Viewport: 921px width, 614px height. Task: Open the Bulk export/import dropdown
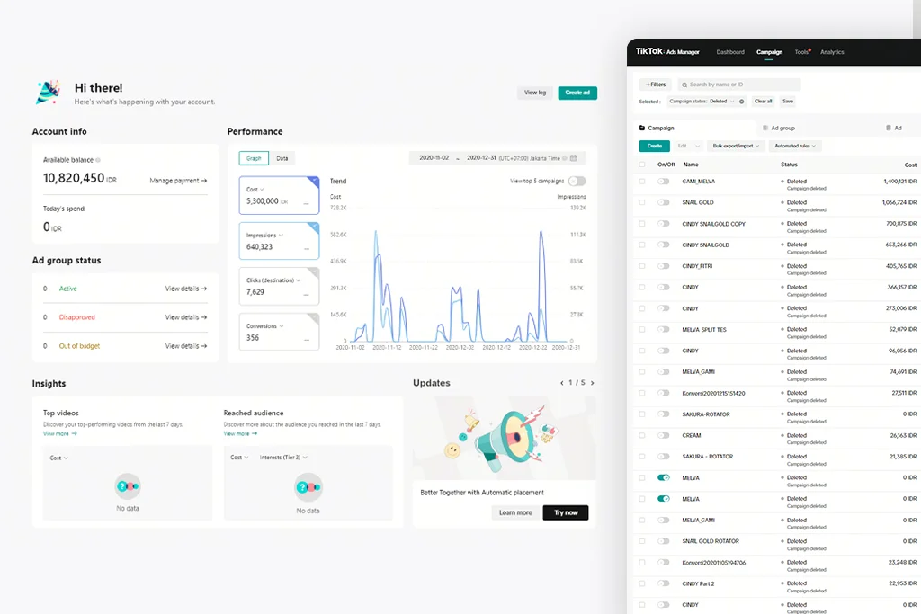[737, 146]
